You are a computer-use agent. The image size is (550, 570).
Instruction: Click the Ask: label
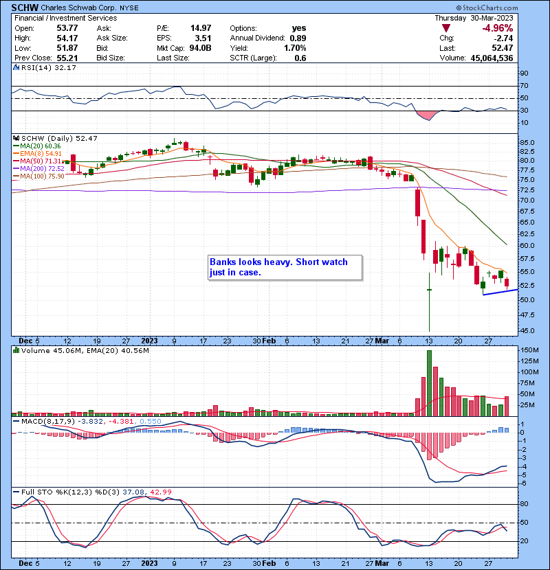104,28
